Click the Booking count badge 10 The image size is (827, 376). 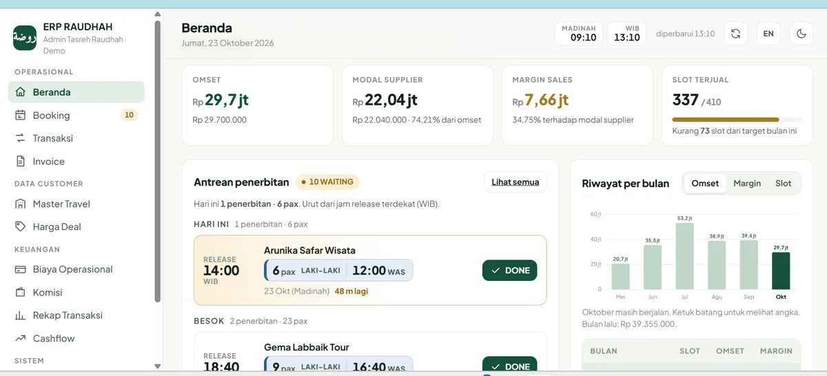129,115
